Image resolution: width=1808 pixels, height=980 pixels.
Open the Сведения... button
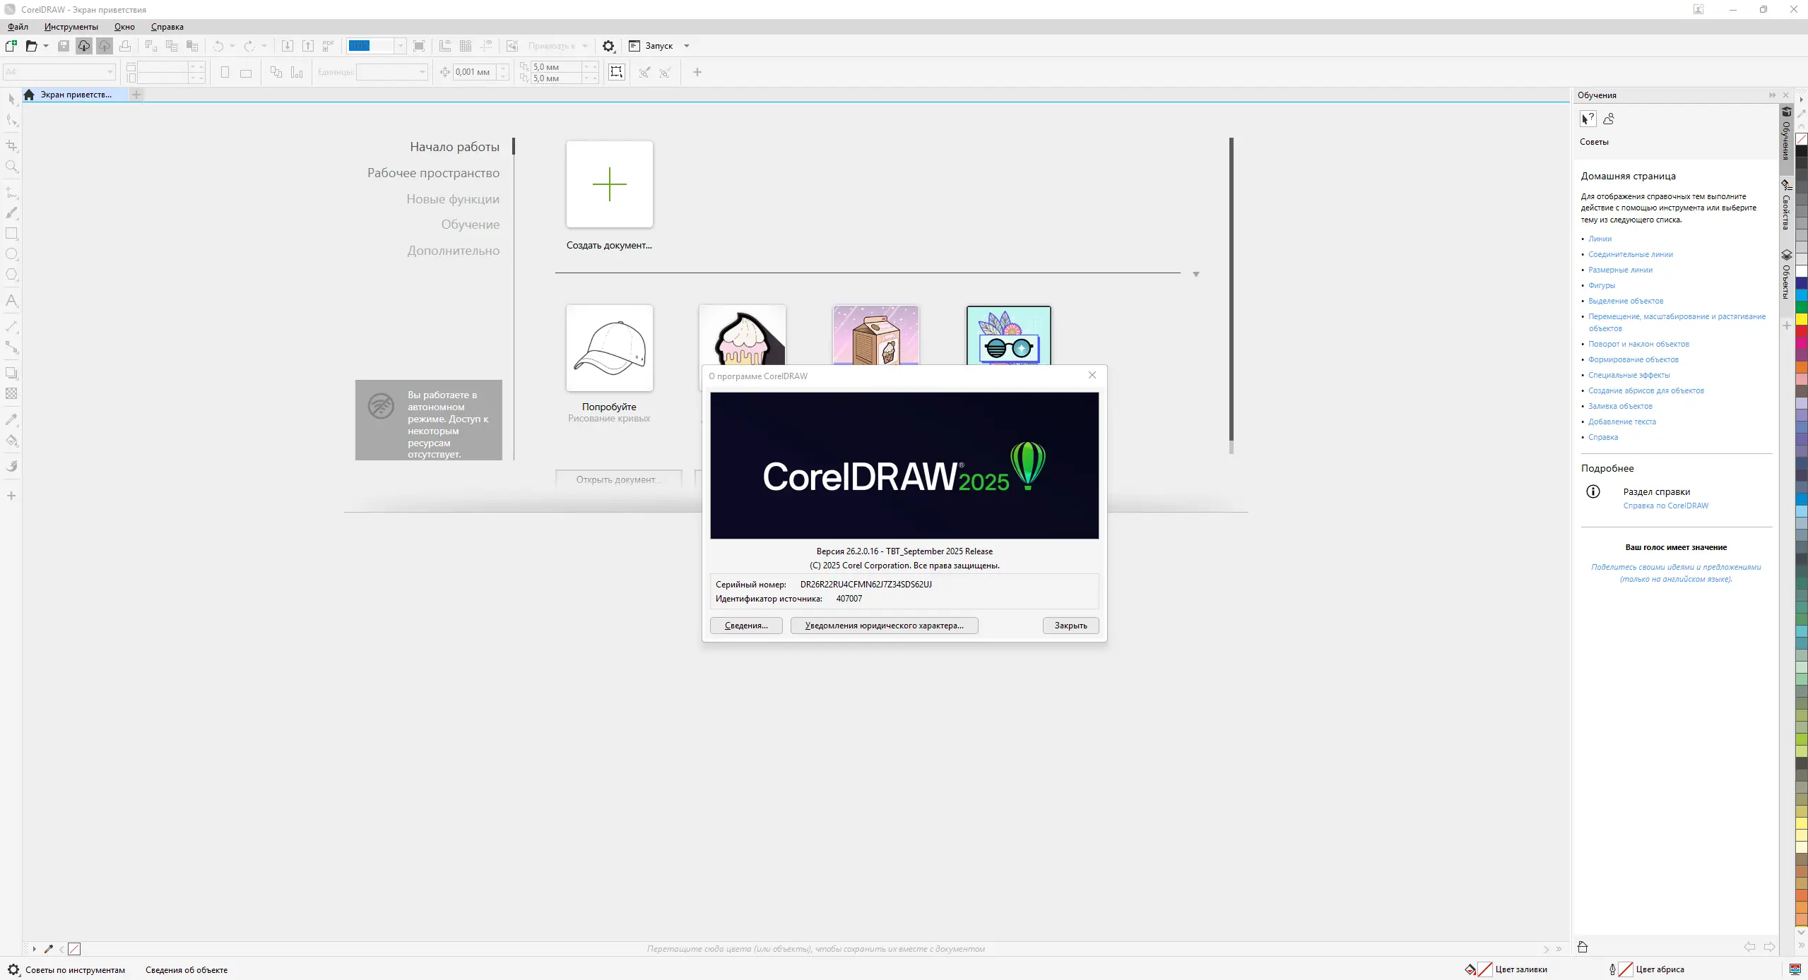pos(746,626)
